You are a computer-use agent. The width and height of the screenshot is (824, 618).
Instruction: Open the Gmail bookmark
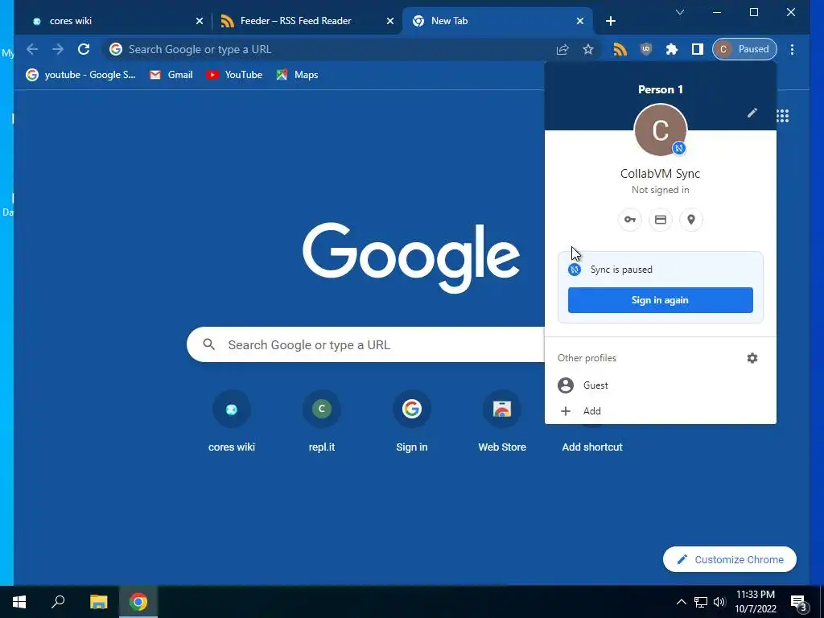click(171, 75)
